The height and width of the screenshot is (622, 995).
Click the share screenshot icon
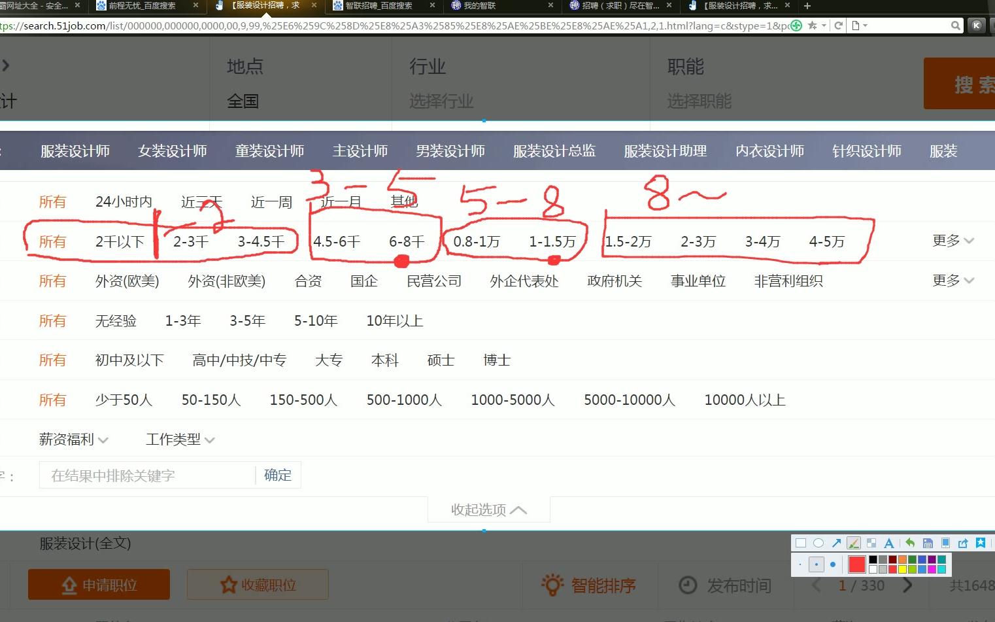(x=963, y=543)
